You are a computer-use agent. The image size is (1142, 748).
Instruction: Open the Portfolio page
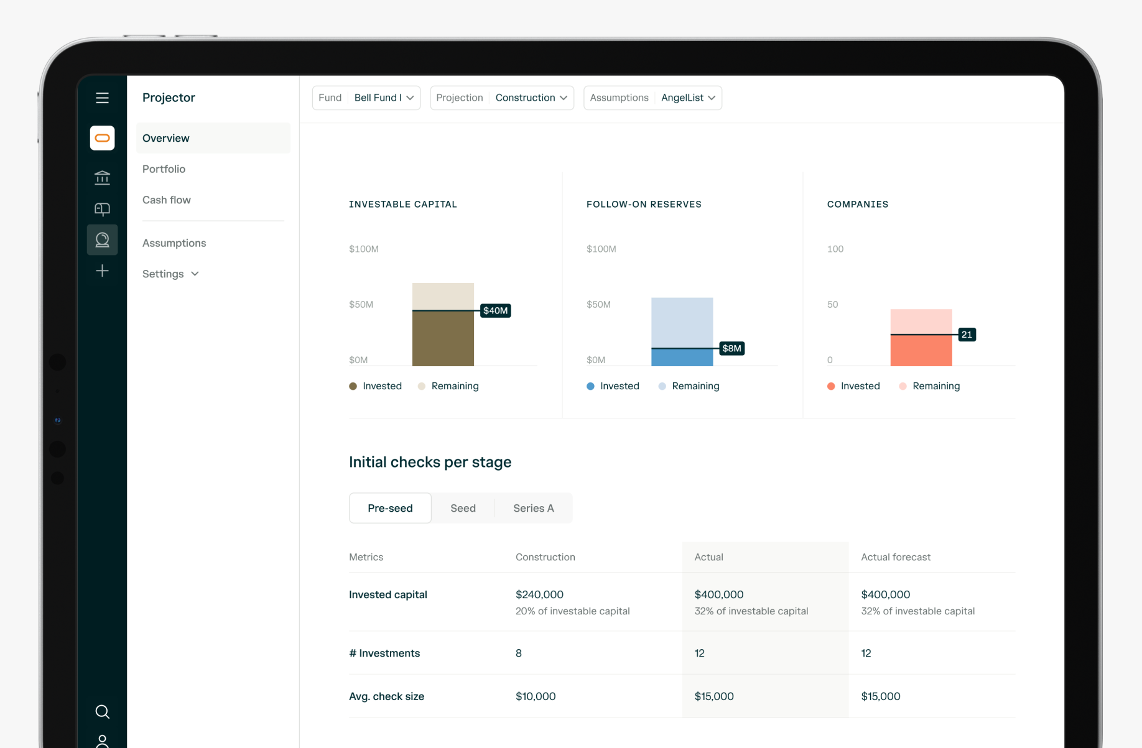pos(164,169)
